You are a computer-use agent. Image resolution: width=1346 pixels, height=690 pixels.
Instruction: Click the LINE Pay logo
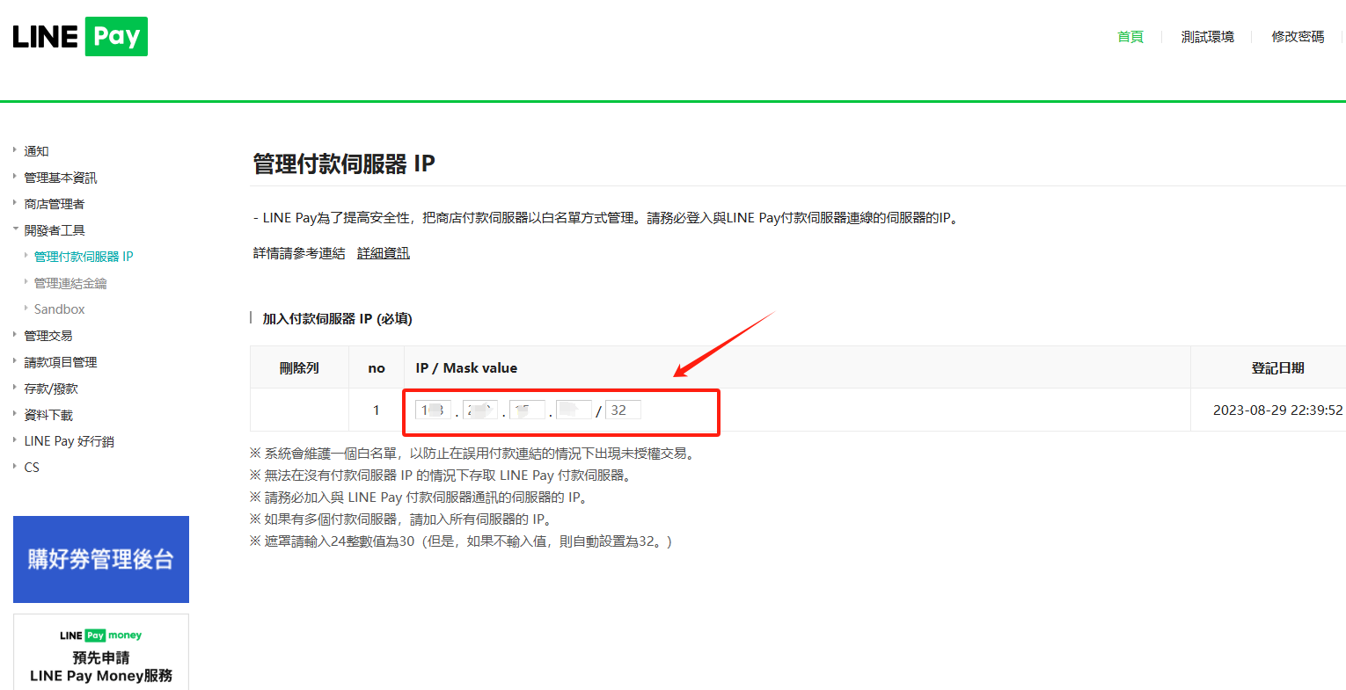click(80, 36)
